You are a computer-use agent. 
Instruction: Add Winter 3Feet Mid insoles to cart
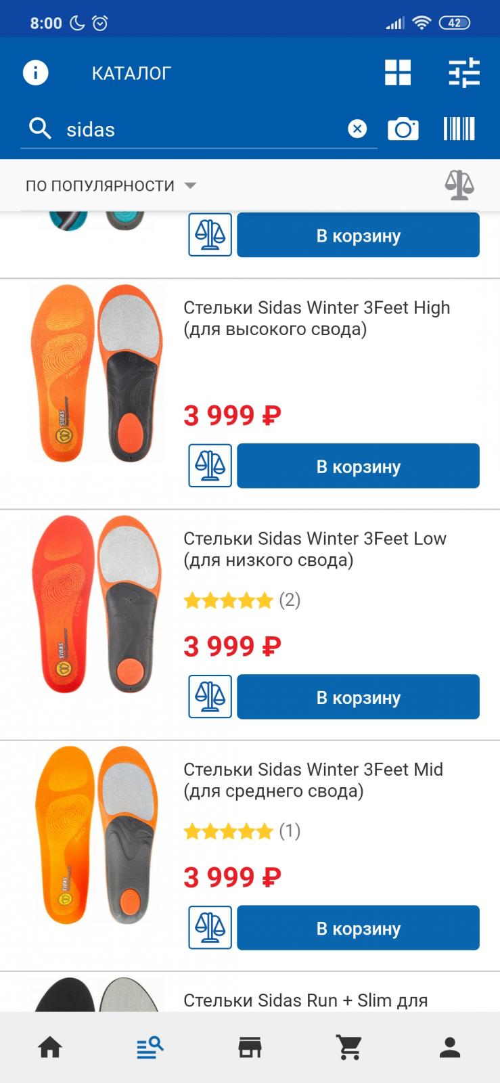point(358,927)
